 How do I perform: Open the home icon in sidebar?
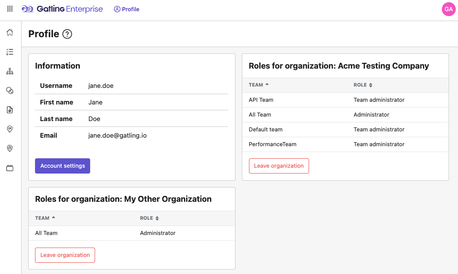(10, 33)
